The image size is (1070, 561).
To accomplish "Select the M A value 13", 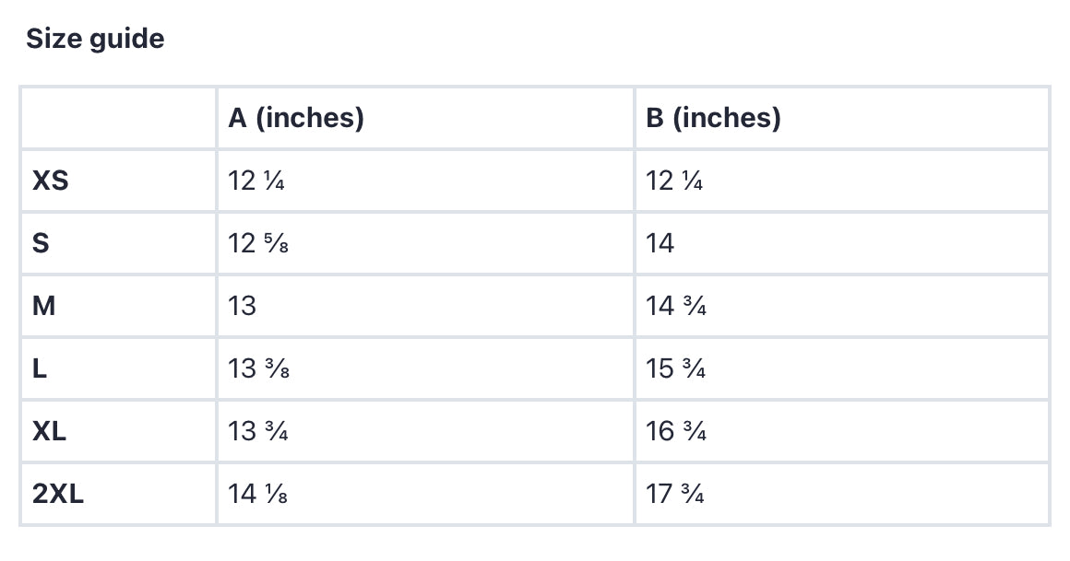I will 243,306.
